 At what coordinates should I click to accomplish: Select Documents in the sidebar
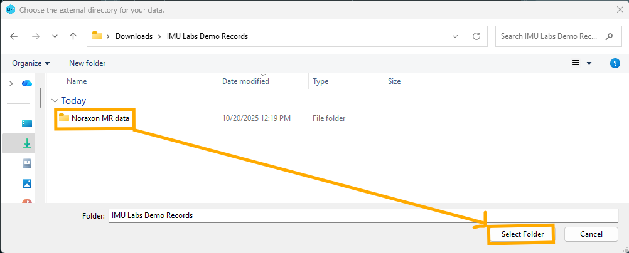click(x=27, y=163)
